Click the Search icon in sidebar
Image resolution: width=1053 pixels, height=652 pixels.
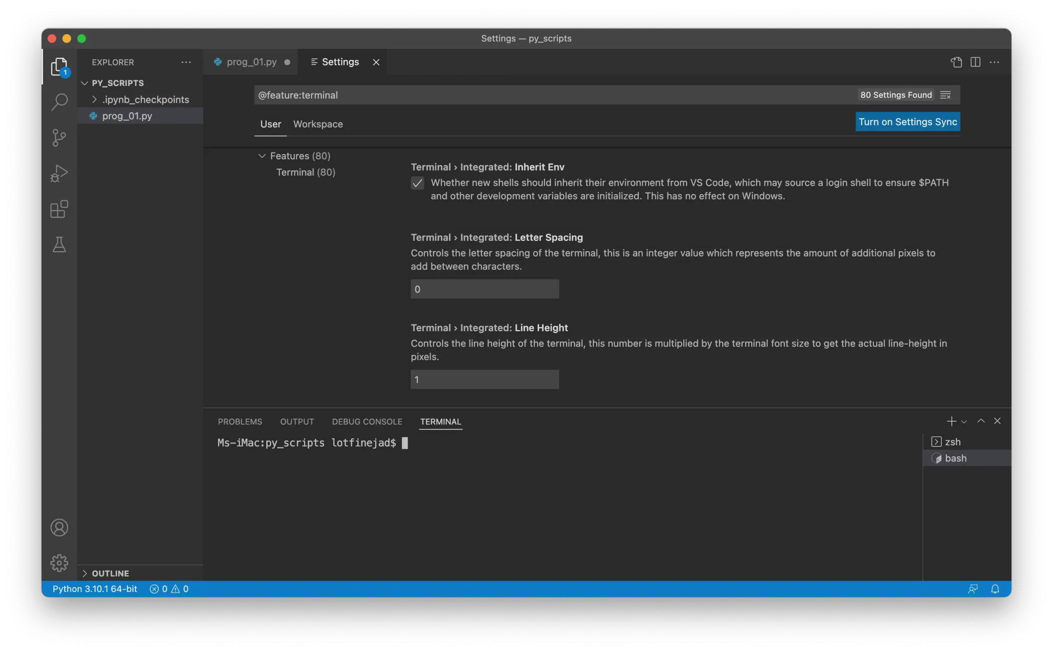59,102
